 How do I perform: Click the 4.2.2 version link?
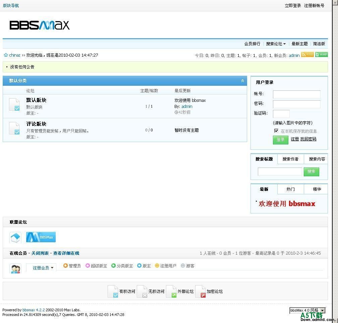coord(40,310)
